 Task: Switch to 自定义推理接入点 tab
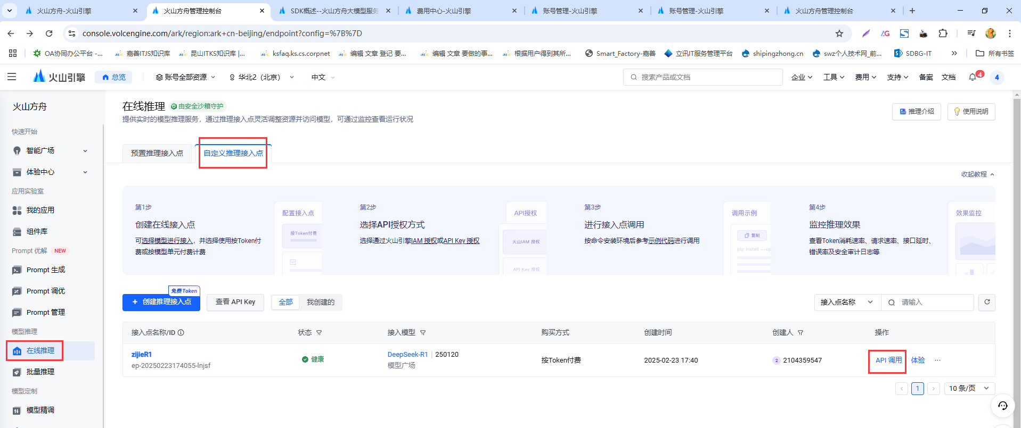pos(233,153)
